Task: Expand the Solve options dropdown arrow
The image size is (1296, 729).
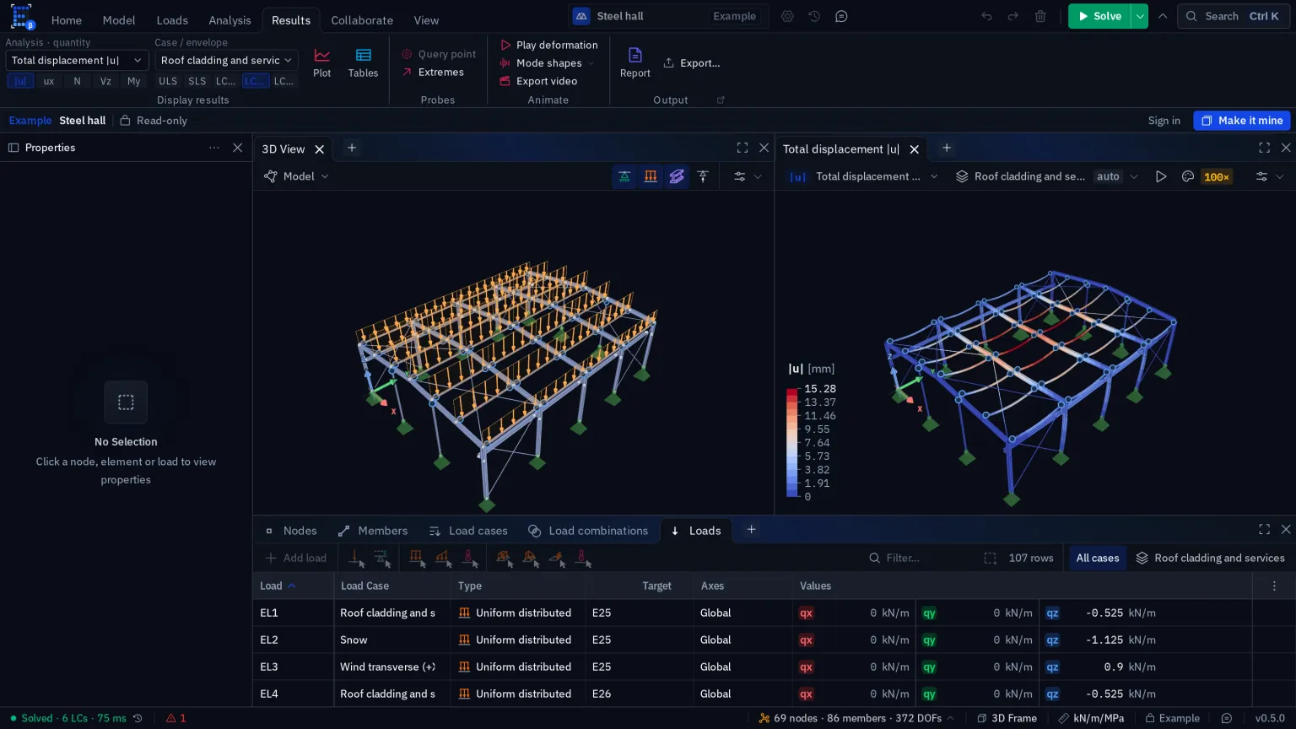Action: (x=1140, y=16)
